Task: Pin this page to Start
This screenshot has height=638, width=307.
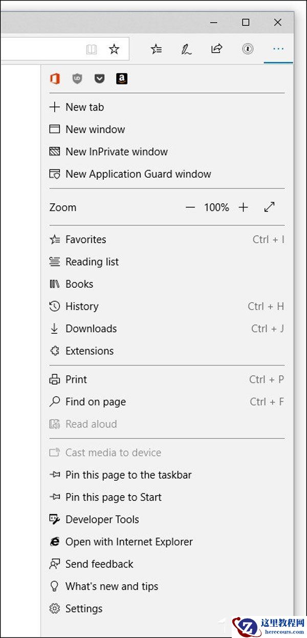Action: coord(113,497)
